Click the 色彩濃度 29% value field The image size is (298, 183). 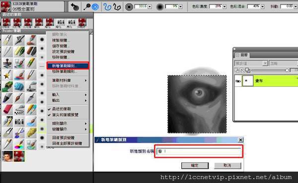(x=216, y=6)
